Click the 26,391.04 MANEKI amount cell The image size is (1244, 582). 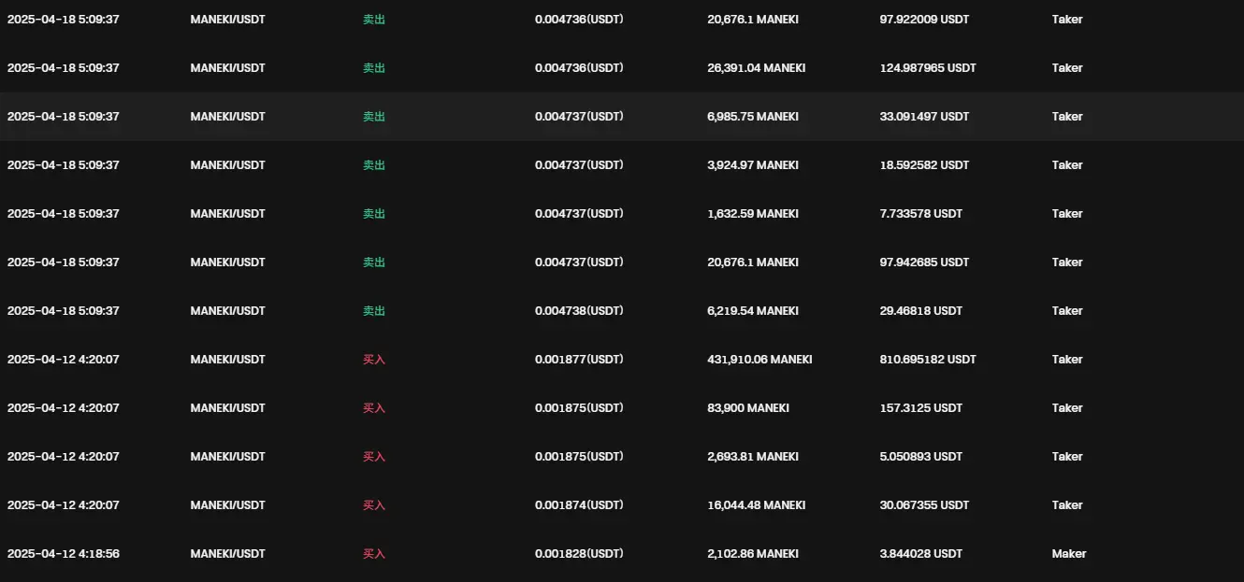click(756, 68)
